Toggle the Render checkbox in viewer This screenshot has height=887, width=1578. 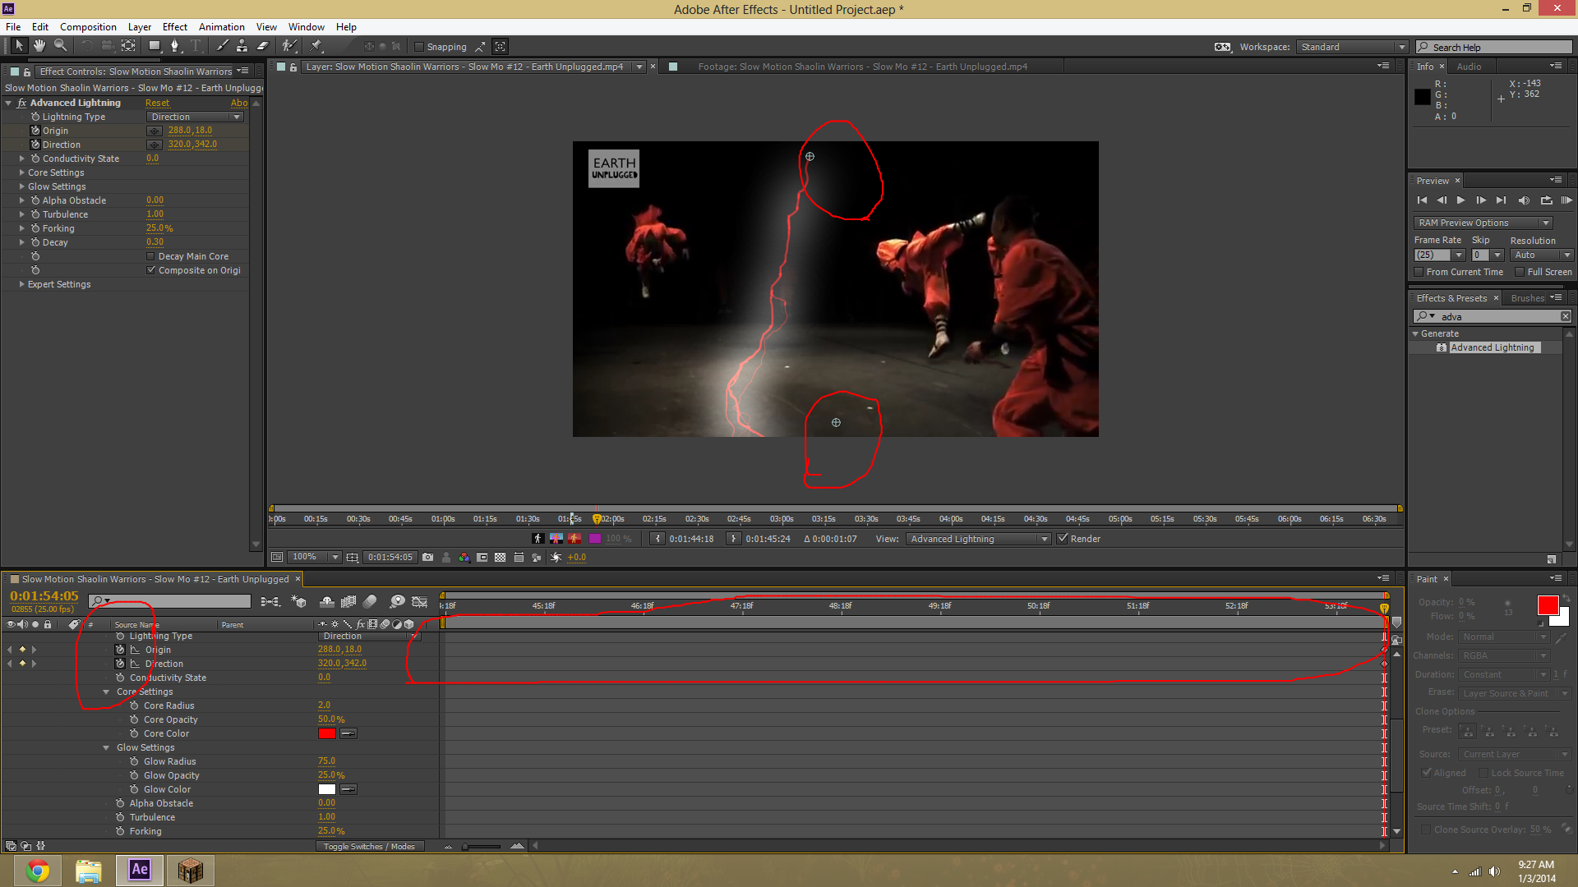[1063, 539]
